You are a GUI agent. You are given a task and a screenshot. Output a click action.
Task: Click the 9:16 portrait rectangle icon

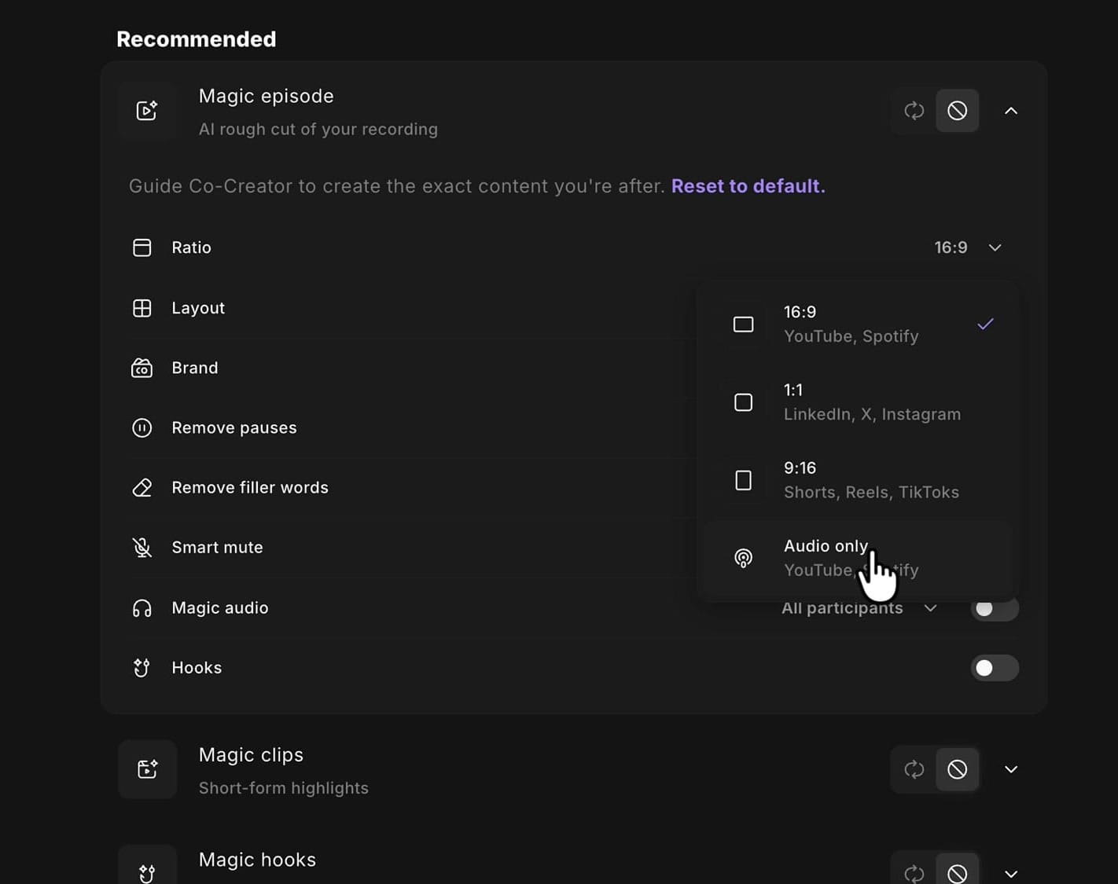743,480
